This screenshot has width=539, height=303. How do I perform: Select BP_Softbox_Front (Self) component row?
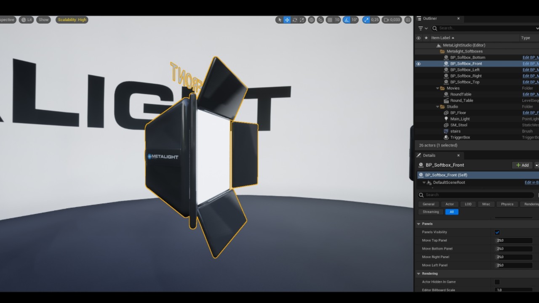click(478, 175)
